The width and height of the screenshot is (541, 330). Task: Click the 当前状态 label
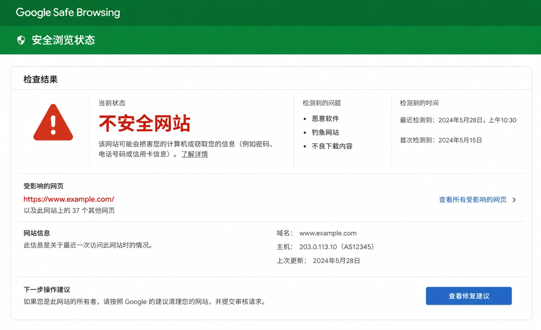pyautogui.click(x=112, y=103)
